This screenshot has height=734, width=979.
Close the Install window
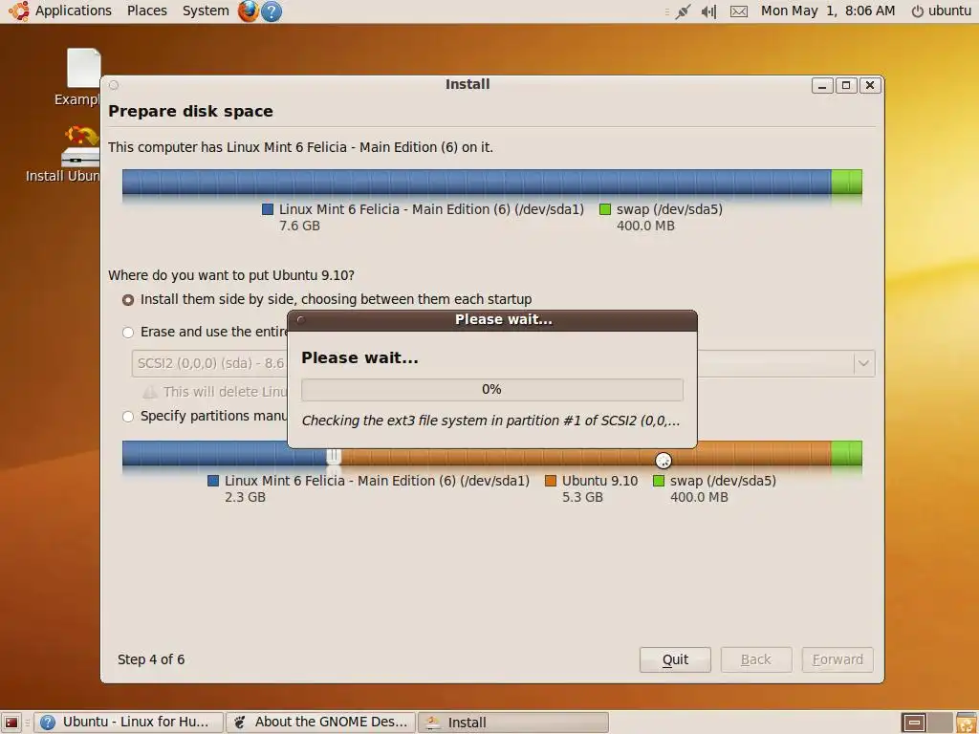870,85
